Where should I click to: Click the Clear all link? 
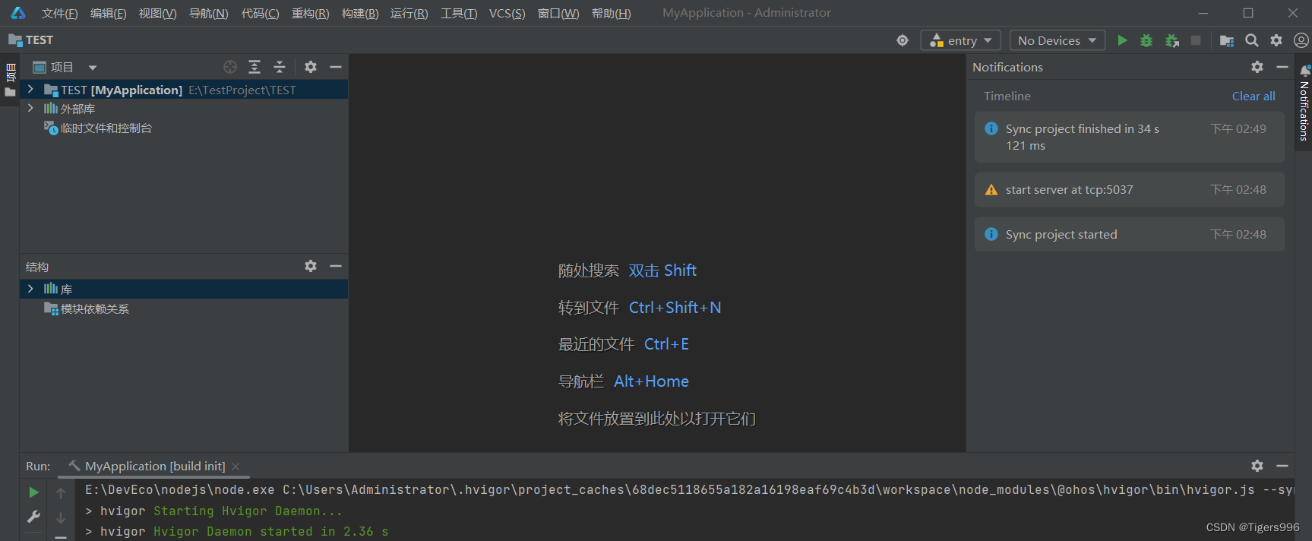[x=1254, y=96]
